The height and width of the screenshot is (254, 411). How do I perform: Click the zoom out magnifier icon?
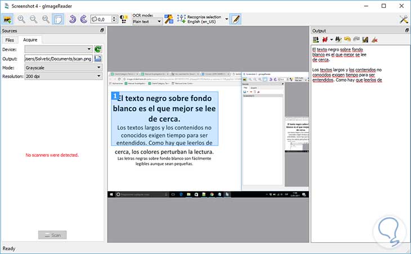tap(33, 19)
